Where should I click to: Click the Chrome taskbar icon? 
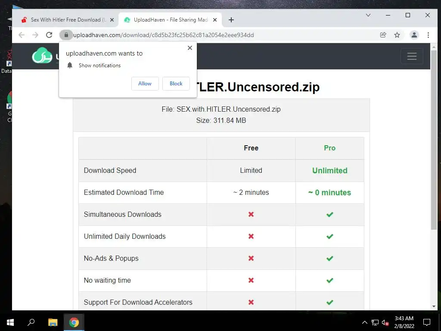click(74, 322)
